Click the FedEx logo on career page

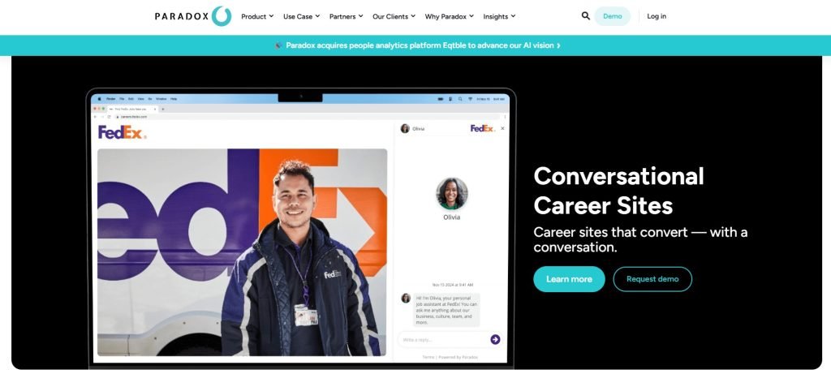tap(122, 132)
